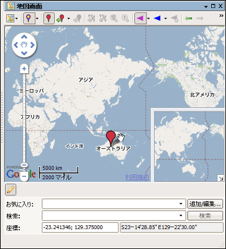Toggle the red marker pin button

click(x=49, y=19)
